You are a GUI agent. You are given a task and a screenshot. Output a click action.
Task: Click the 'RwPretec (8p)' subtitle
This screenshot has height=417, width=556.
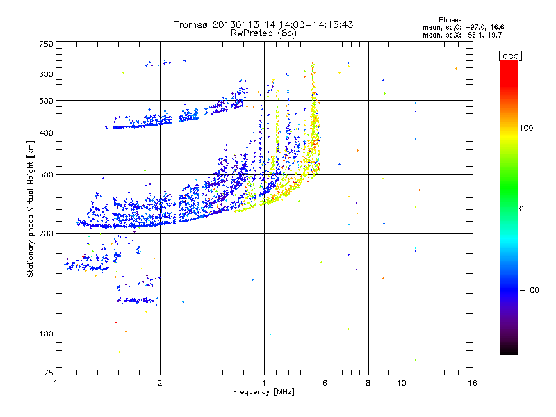click(x=263, y=33)
